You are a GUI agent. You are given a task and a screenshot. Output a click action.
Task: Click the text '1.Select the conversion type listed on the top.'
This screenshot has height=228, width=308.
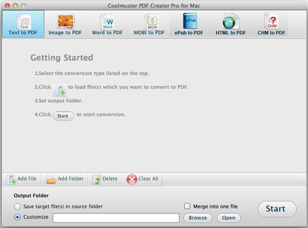click(92, 73)
